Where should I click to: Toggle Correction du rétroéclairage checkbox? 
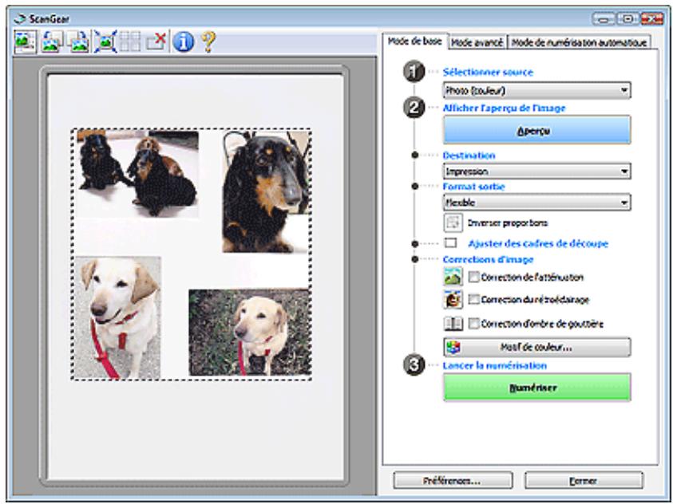click(x=474, y=300)
